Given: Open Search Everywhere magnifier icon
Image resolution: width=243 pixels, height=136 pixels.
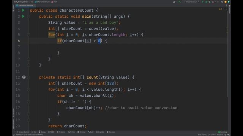Looking at the screenshot, I should point(222,2).
